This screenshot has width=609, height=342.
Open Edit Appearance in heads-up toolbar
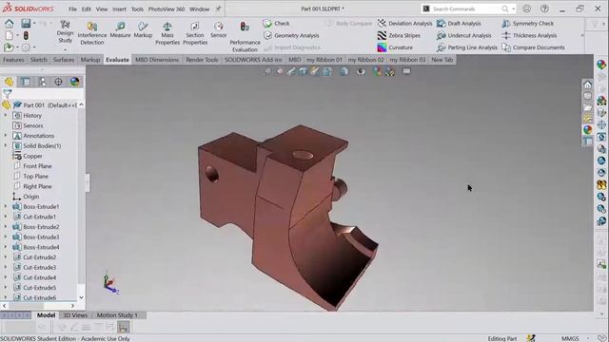[x=377, y=71]
